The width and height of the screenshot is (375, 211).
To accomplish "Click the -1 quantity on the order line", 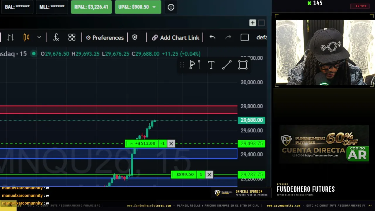I will pos(163,144).
